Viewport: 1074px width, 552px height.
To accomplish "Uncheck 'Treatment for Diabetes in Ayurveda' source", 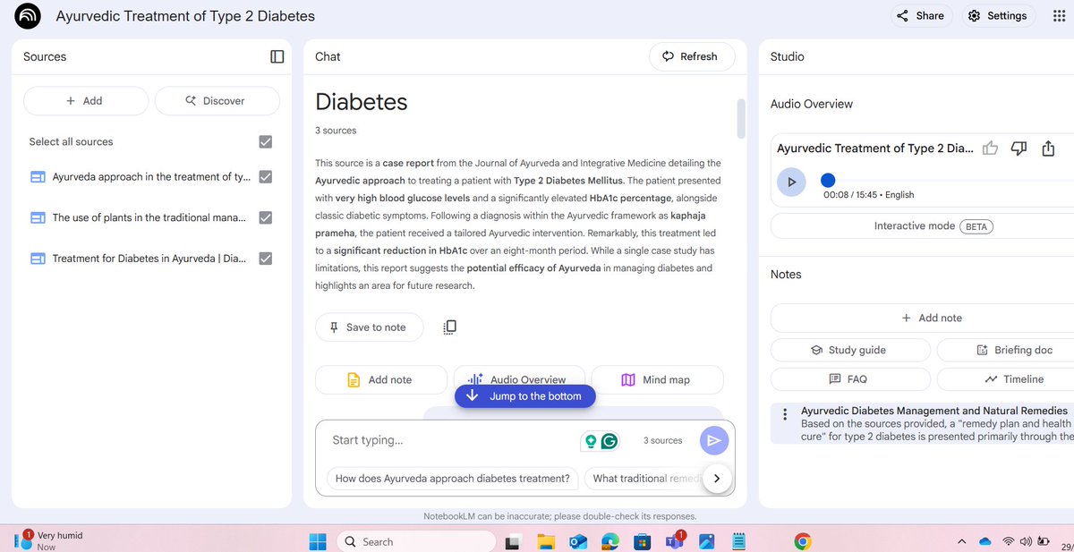I will 265,259.
